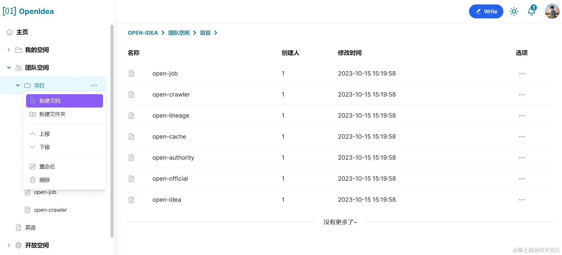This screenshot has height=255, width=562.
Task: Expand the 开放空间 tree chevron
Action: coord(9,245)
